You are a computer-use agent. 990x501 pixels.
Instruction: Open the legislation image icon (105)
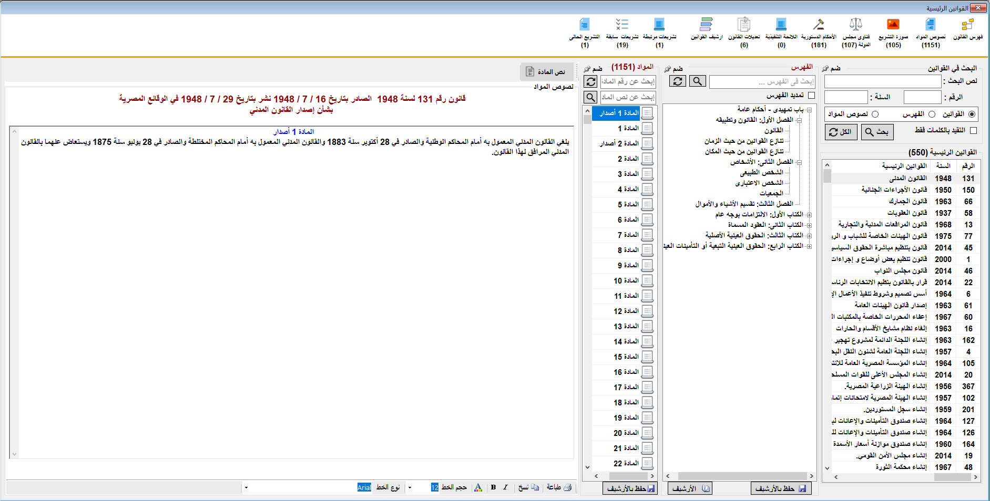click(x=893, y=25)
